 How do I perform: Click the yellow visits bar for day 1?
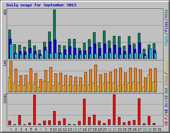pos(9,84)
